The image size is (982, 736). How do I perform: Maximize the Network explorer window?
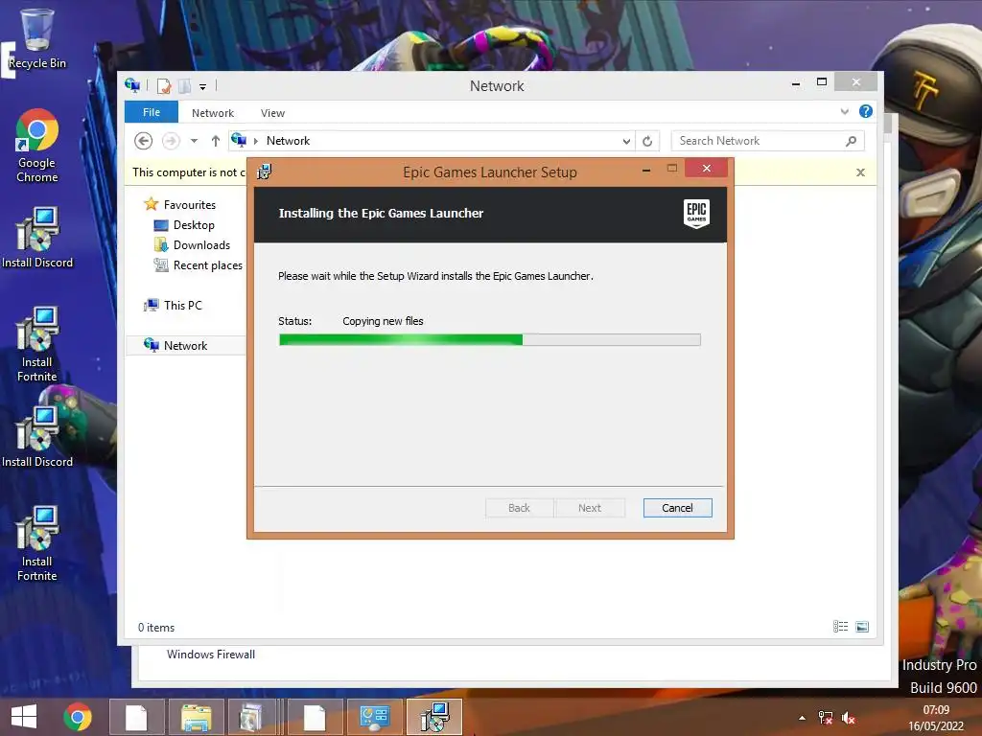822,82
